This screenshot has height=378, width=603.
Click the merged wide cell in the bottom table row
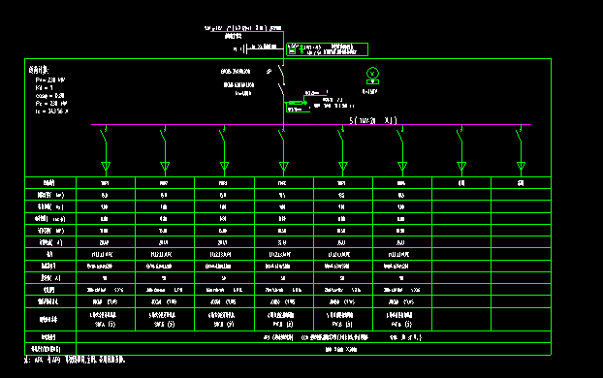click(x=313, y=349)
